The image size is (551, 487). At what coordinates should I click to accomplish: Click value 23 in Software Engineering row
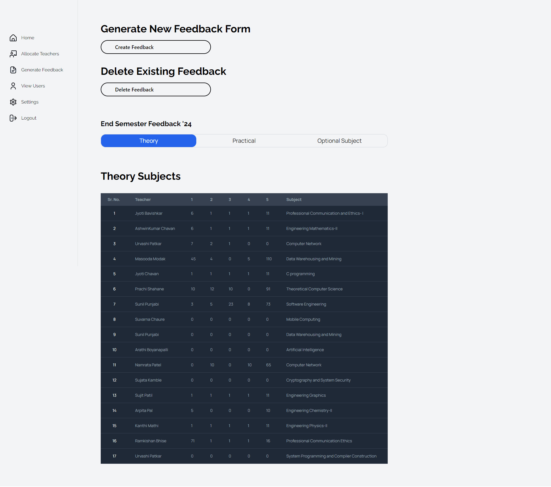coord(231,304)
